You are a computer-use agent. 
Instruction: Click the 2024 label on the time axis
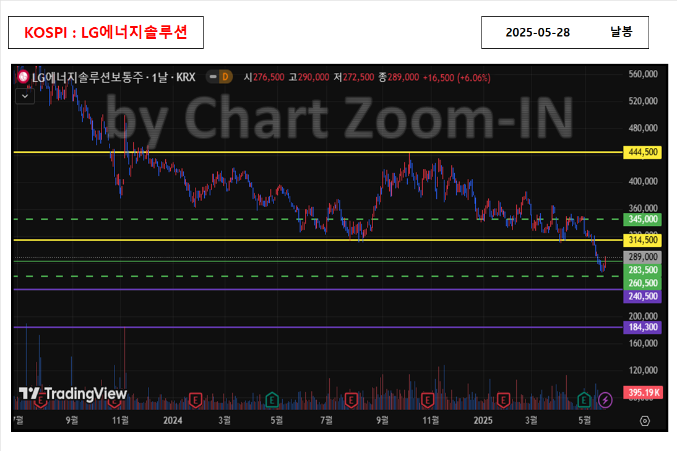173,420
